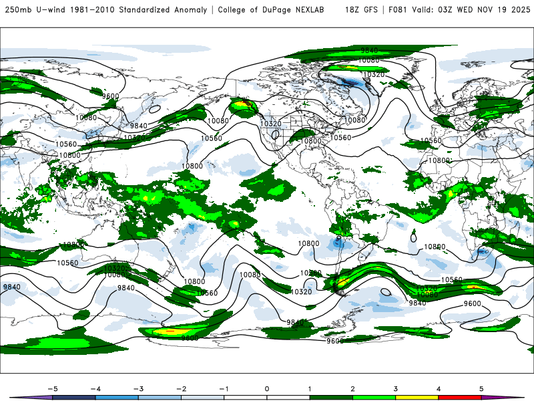Click the light blue segment between -3 and -2
534x401 pixels.
tap(160, 398)
